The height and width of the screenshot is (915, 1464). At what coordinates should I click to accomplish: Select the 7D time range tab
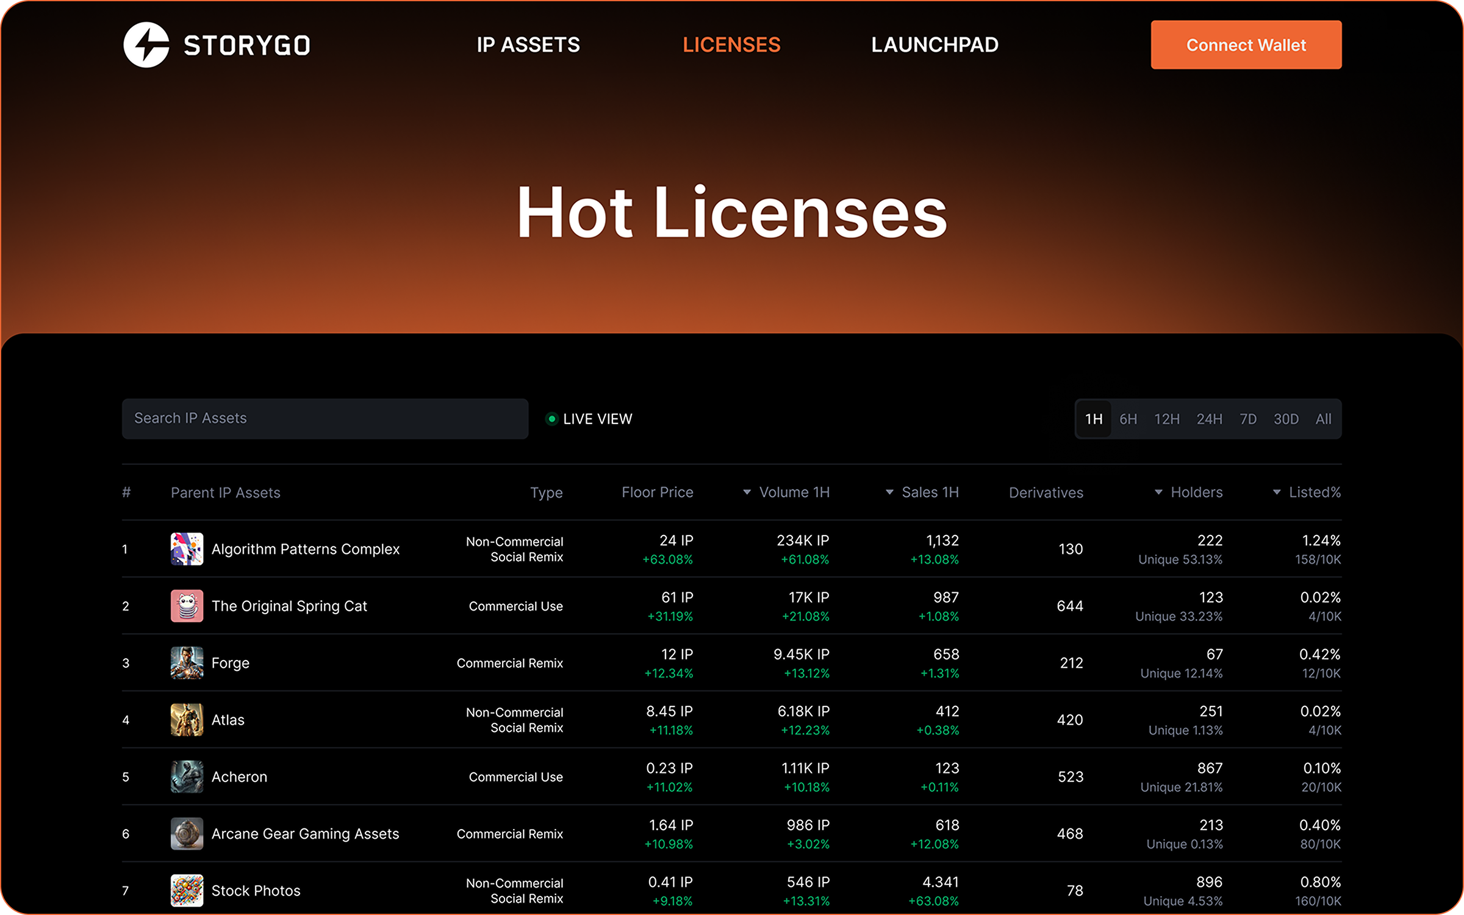[1248, 419]
